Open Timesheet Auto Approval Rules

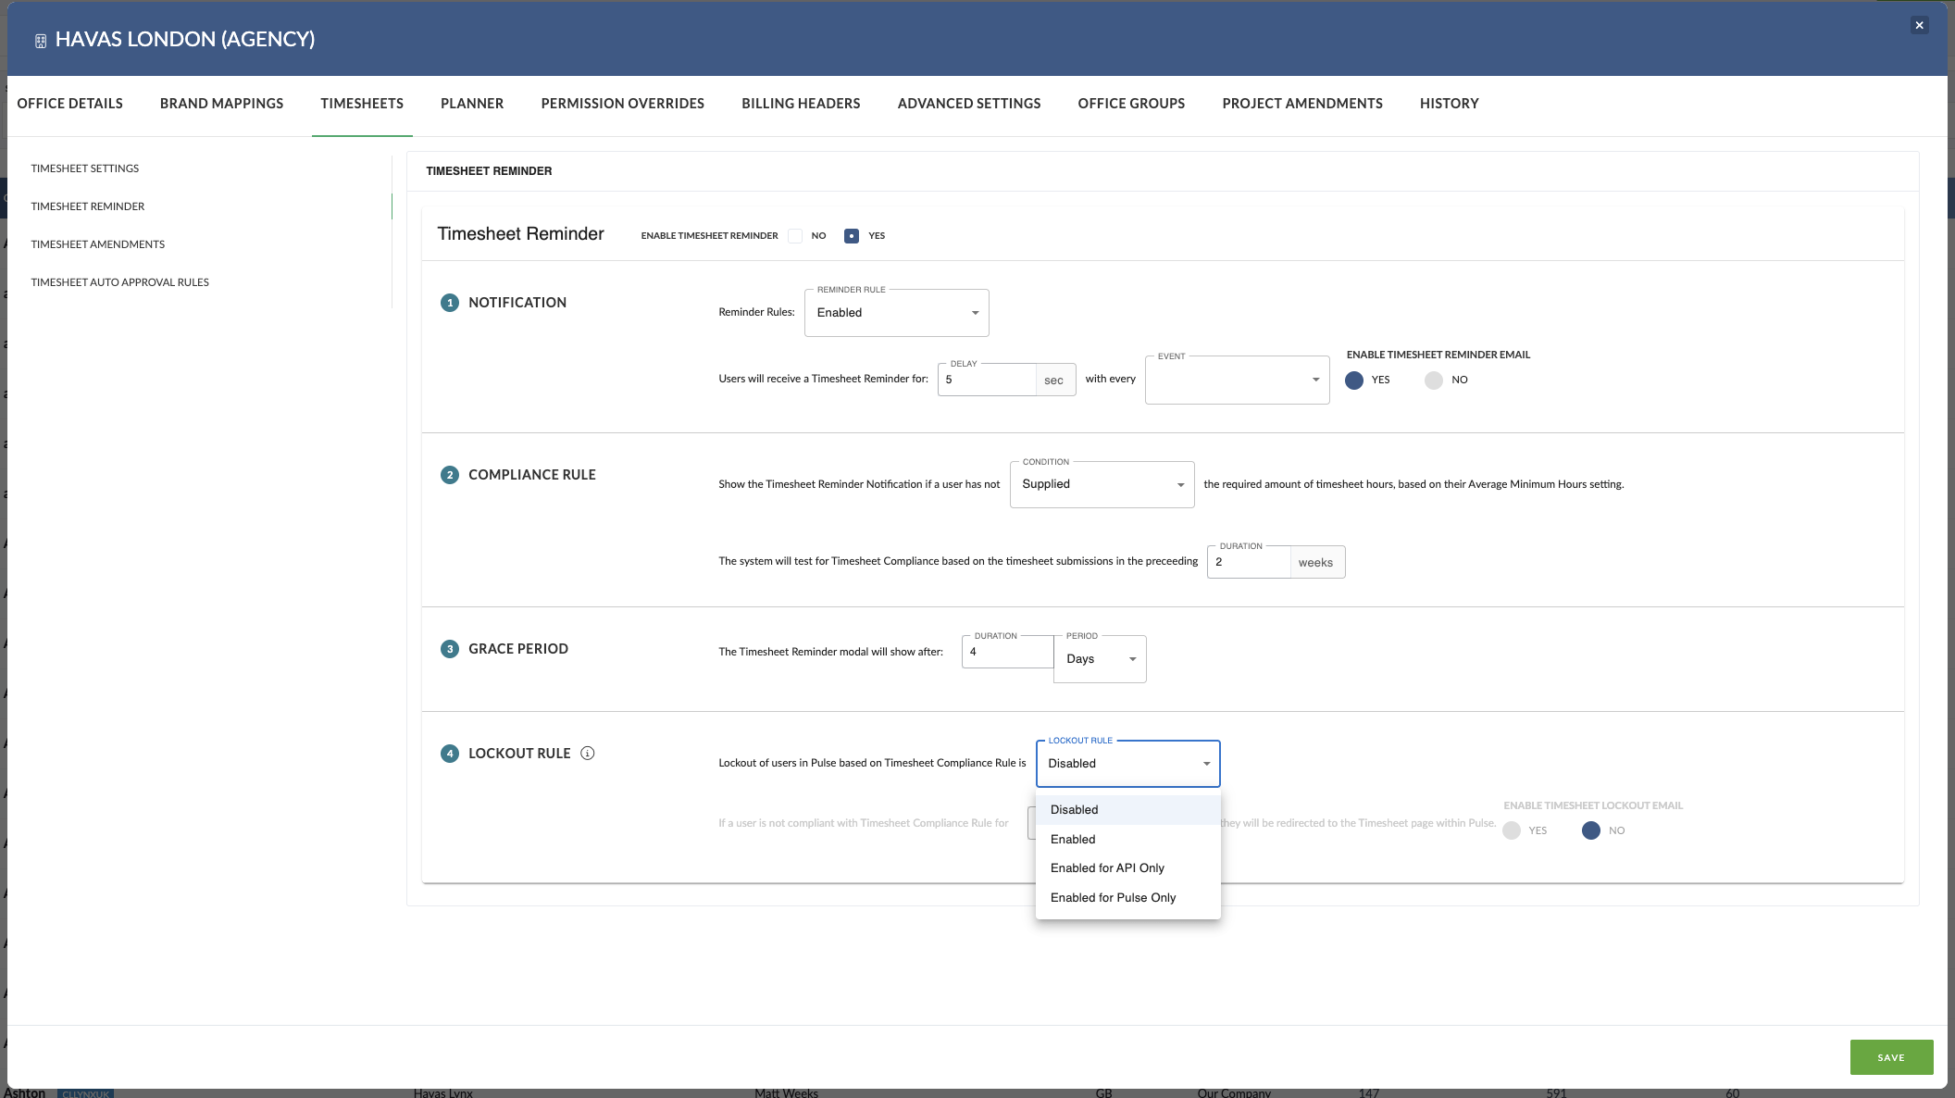(120, 282)
